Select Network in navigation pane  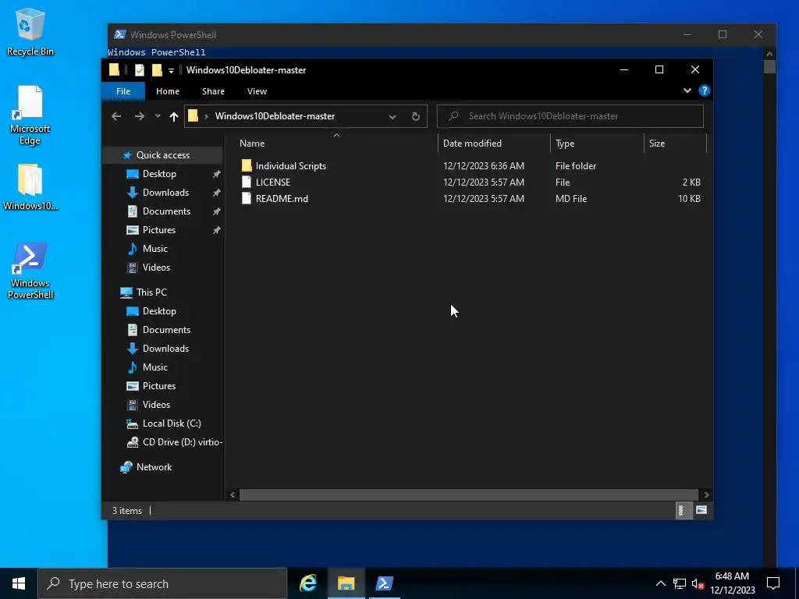click(x=154, y=467)
